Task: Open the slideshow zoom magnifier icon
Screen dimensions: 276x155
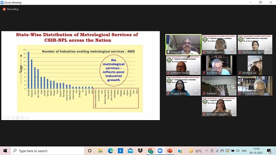Action: (22, 118)
